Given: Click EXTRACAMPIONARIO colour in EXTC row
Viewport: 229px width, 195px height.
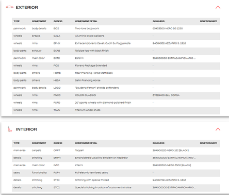Looking at the screenshot, I should coord(174,58).
